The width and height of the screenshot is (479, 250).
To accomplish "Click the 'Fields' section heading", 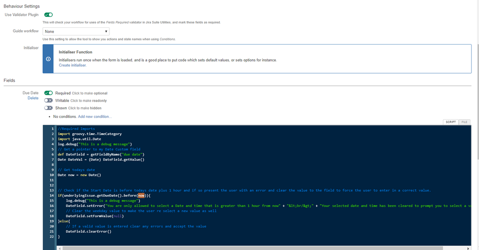I will [x=9, y=80].
